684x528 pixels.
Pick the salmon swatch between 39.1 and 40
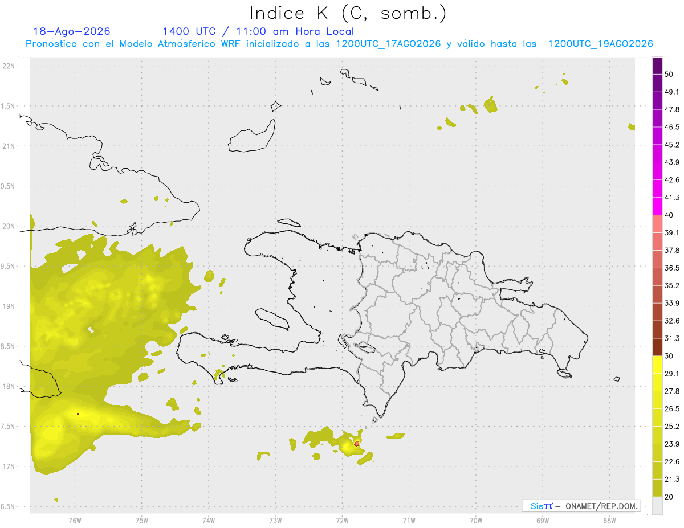(658, 224)
